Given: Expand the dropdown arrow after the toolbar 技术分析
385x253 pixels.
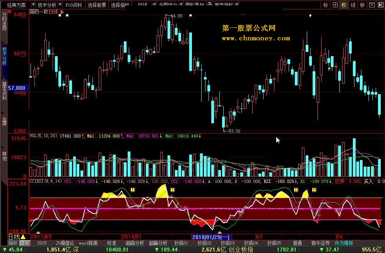Looking at the screenshot, I should [60, 4].
